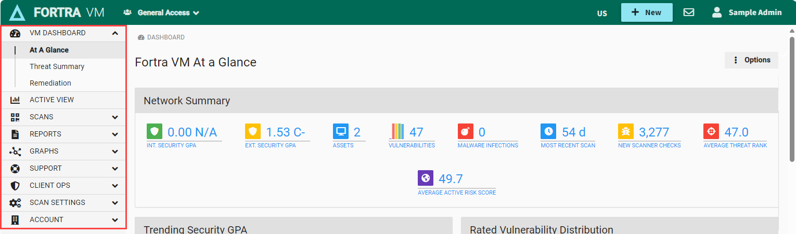Click the Fortra triangle logo icon
This screenshot has width=796, height=234.
[x=17, y=13]
